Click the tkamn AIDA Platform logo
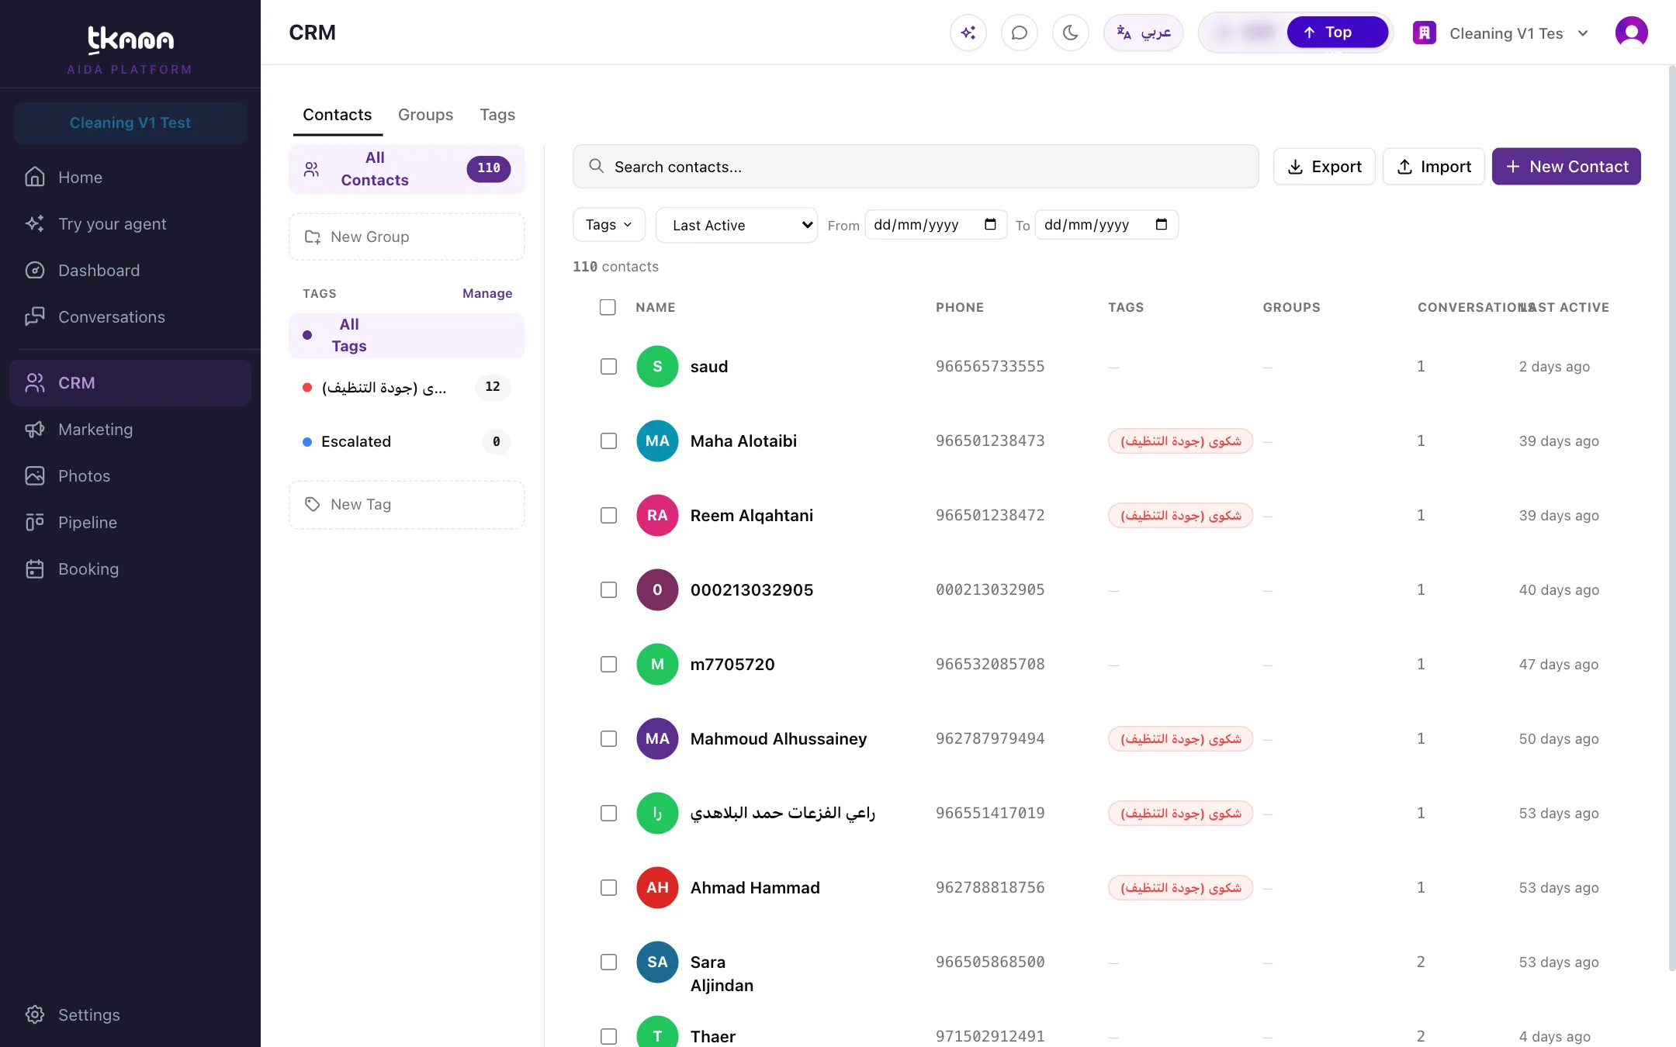The image size is (1676, 1047). (x=130, y=50)
